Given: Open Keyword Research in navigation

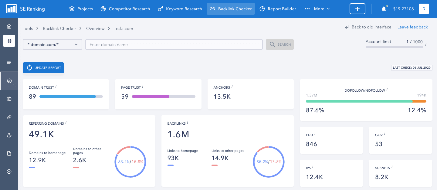Looking at the screenshot, I should (180, 9).
